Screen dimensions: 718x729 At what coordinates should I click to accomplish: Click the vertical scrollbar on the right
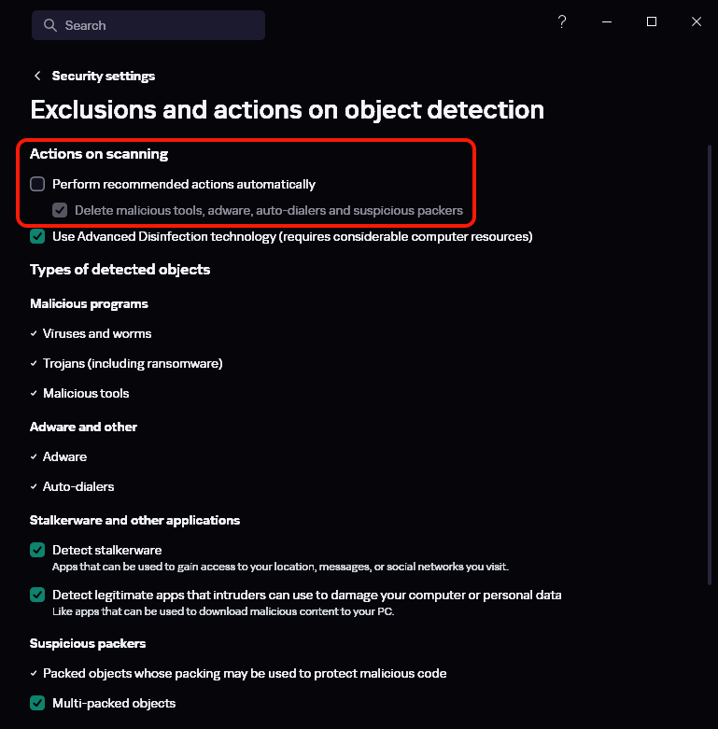click(710, 280)
